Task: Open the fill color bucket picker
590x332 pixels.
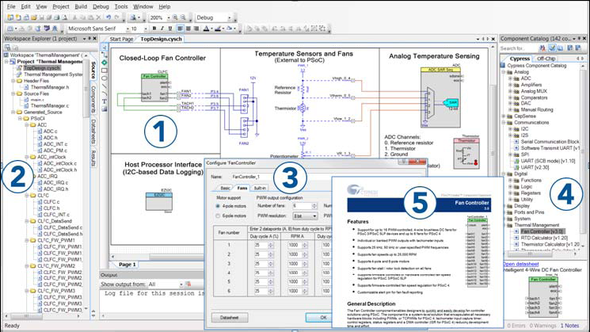Action: pos(230,29)
